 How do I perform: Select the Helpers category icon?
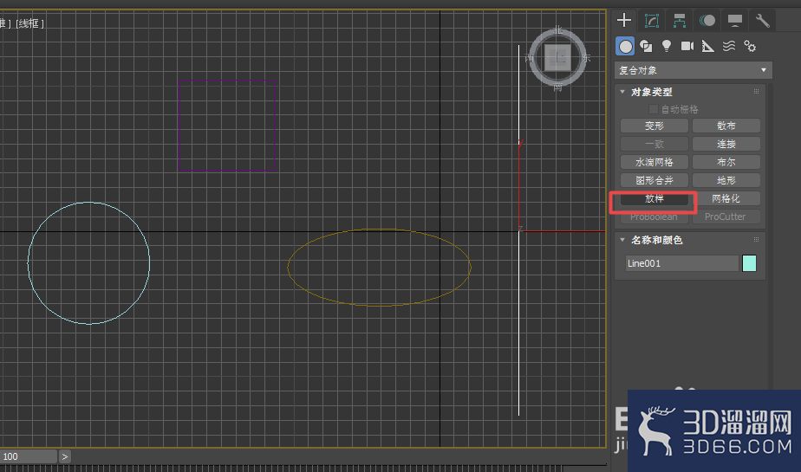coord(707,47)
